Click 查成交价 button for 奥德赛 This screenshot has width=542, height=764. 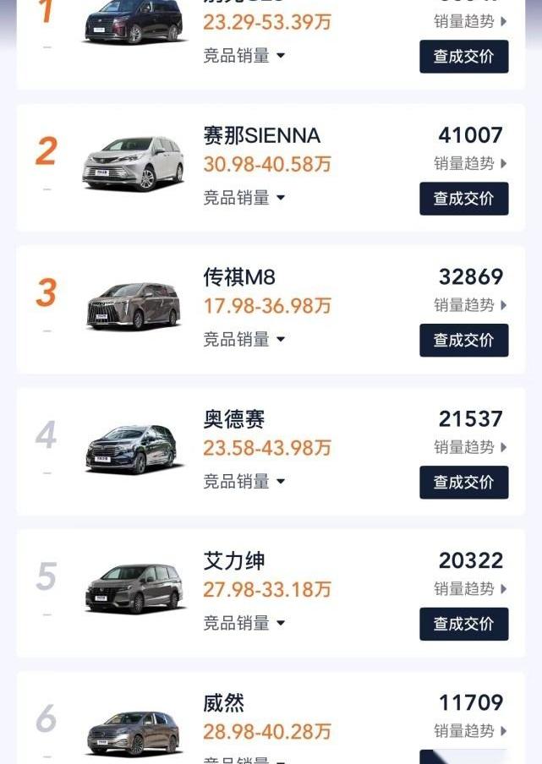(463, 483)
